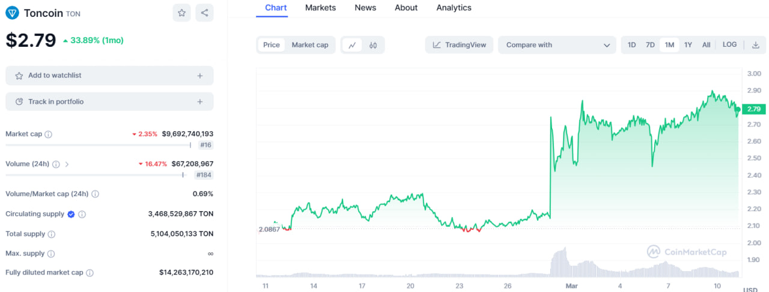The width and height of the screenshot is (769, 292).
Task: Set chart range to 1Y
Action: pos(688,45)
